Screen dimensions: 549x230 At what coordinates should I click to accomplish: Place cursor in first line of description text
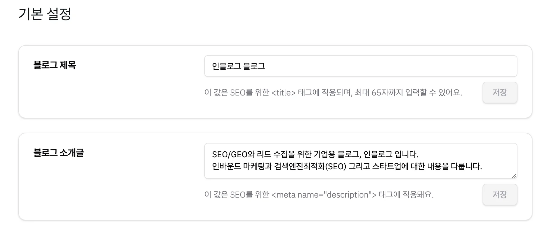[315, 154]
